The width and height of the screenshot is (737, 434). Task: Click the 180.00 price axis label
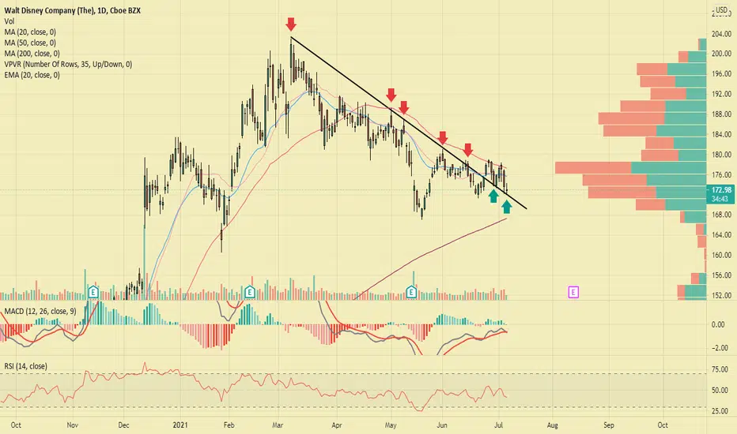[x=721, y=155]
